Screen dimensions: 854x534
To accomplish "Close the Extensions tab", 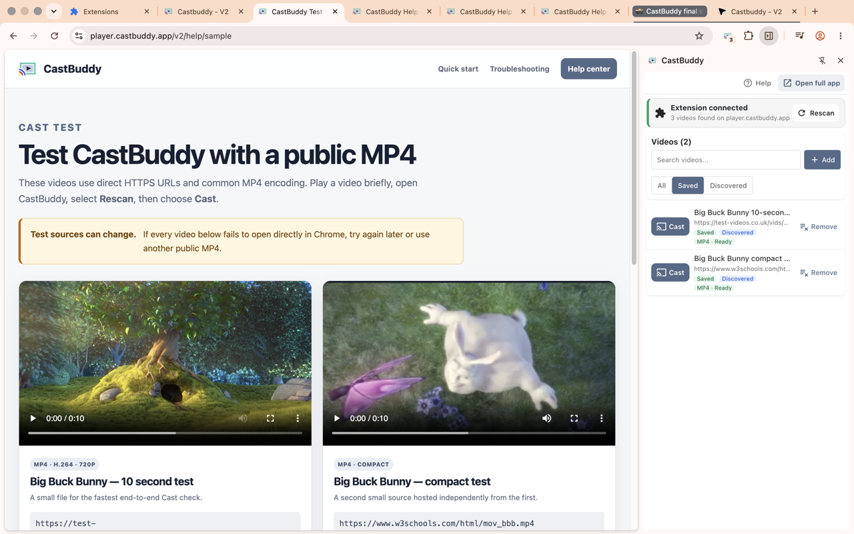I will click(147, 11).
